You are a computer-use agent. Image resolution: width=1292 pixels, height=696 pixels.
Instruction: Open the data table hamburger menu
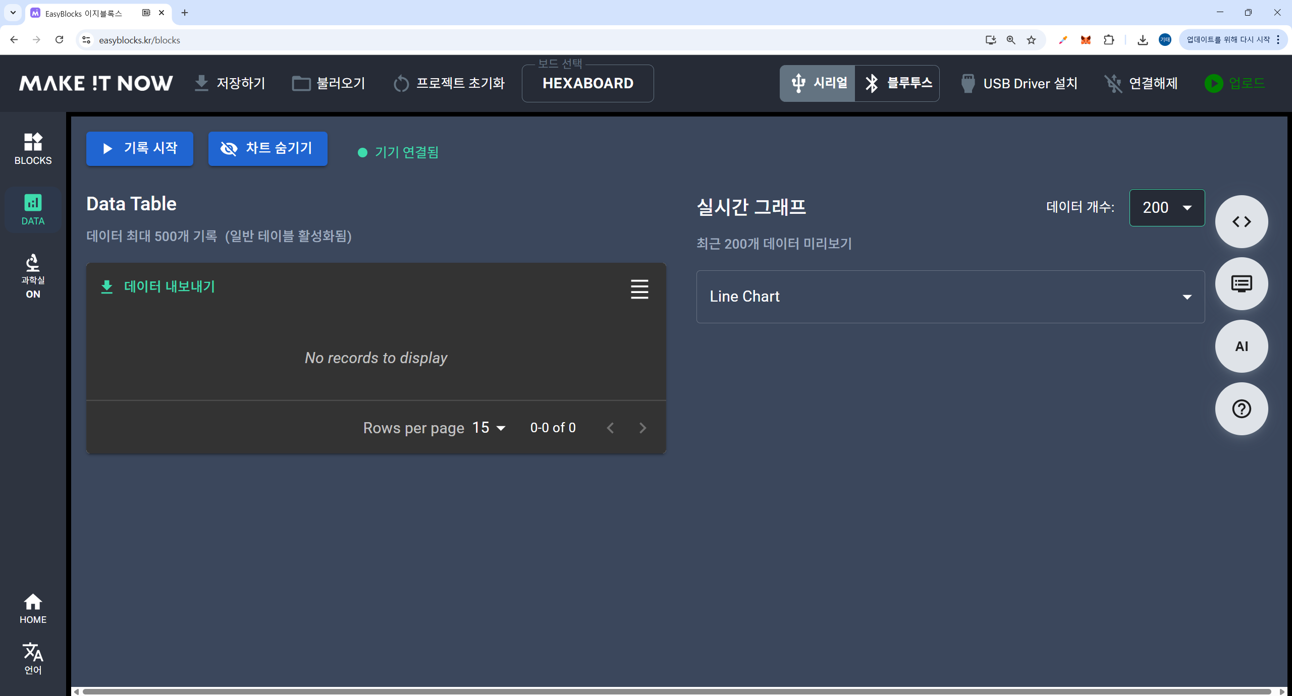click(639, 289)
